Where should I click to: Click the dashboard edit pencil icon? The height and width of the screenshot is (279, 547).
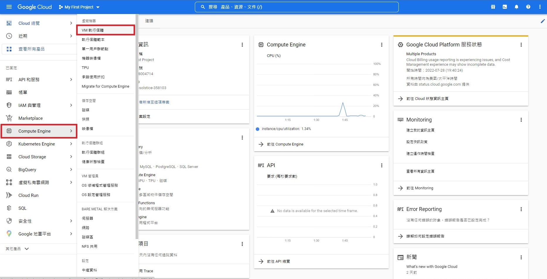543,21
